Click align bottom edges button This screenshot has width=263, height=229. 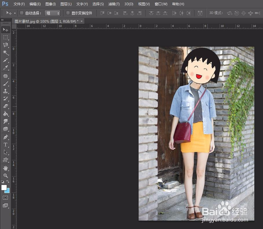116,13
